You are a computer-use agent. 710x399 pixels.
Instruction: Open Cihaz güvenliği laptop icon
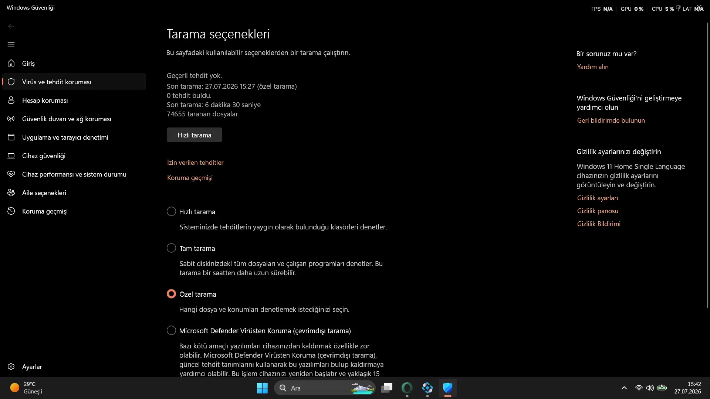[11, 156]
